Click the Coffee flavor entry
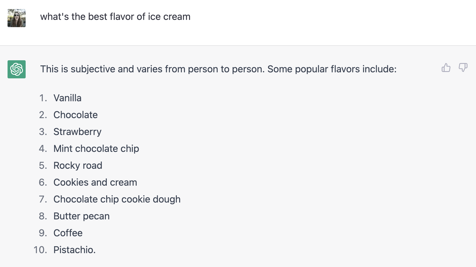 (x=68, y=233)
